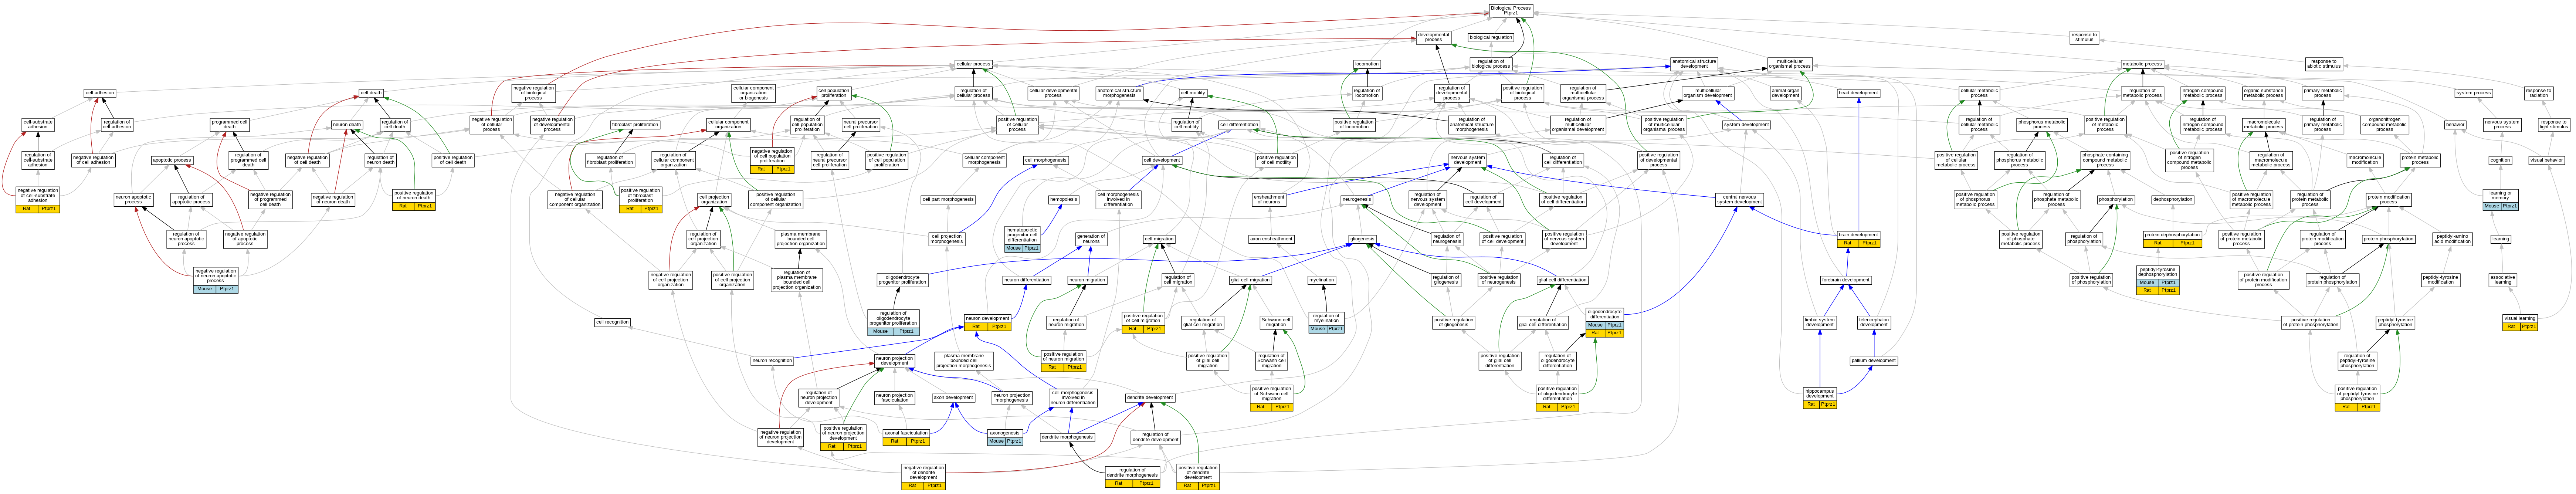The image size is (2576, 494).
Task: Select the 'fibroblast proliferation' node
Action: [635, 125]
